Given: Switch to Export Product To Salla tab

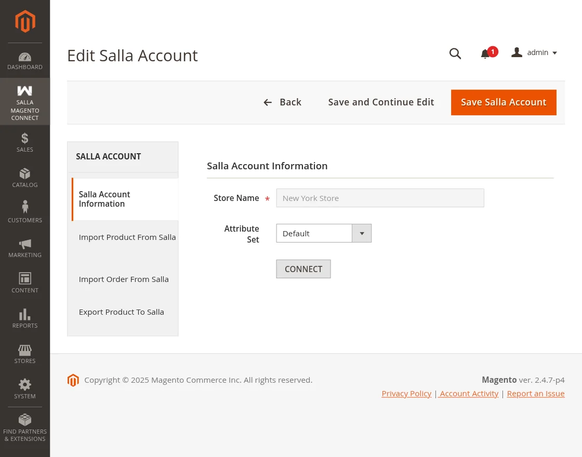Looking at the screenshot, I should (x=122, y=312).
